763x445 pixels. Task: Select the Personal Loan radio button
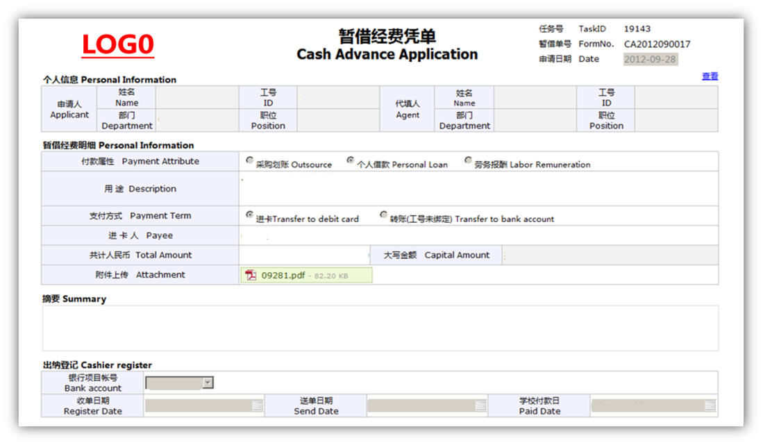click(x=351, y=160)
